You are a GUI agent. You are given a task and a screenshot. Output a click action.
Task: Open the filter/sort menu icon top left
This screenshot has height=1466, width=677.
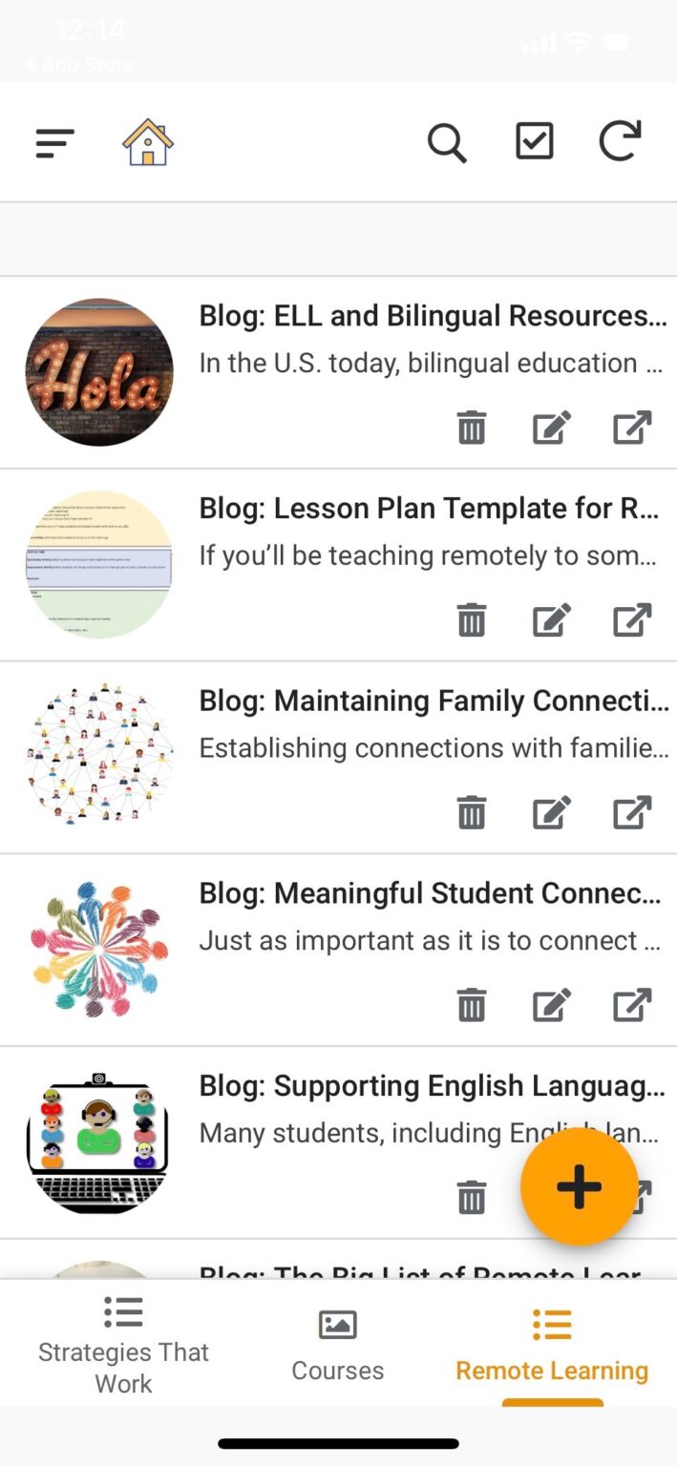click(54, 142)
